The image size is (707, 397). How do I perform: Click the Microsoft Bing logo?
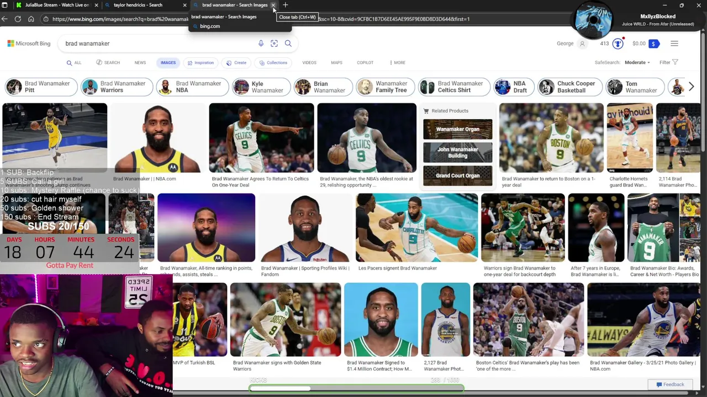(x=29, y=44)
